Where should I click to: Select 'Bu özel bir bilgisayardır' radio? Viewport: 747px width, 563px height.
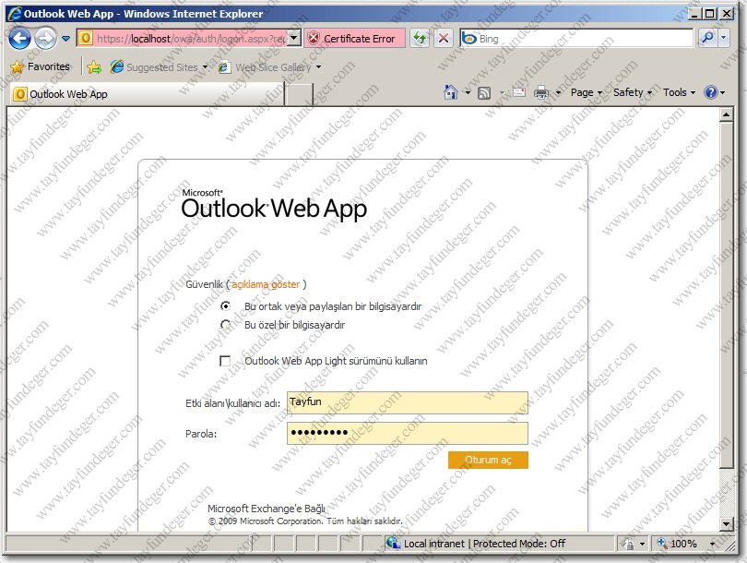click(x=225, y=325)
